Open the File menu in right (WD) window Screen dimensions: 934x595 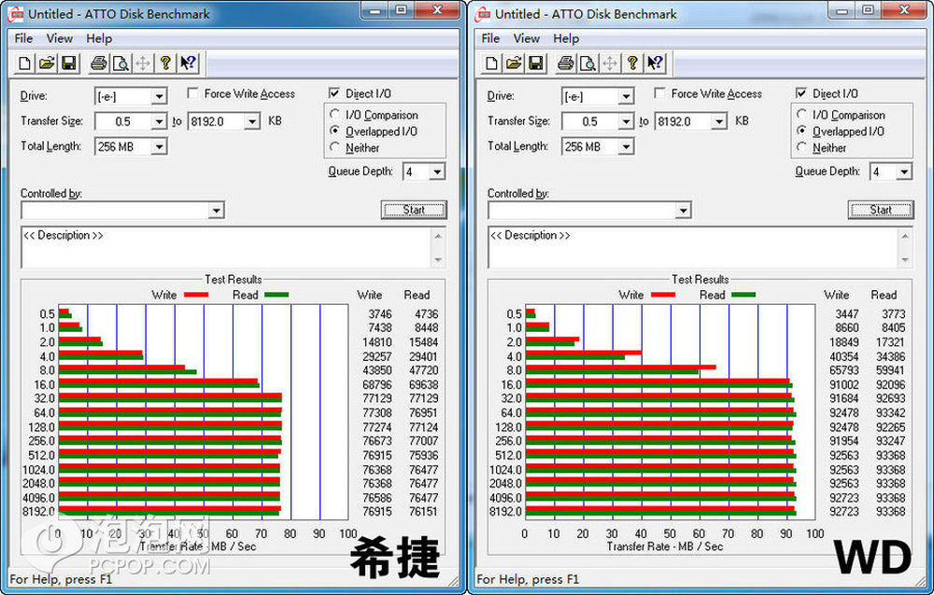(491, 38)
